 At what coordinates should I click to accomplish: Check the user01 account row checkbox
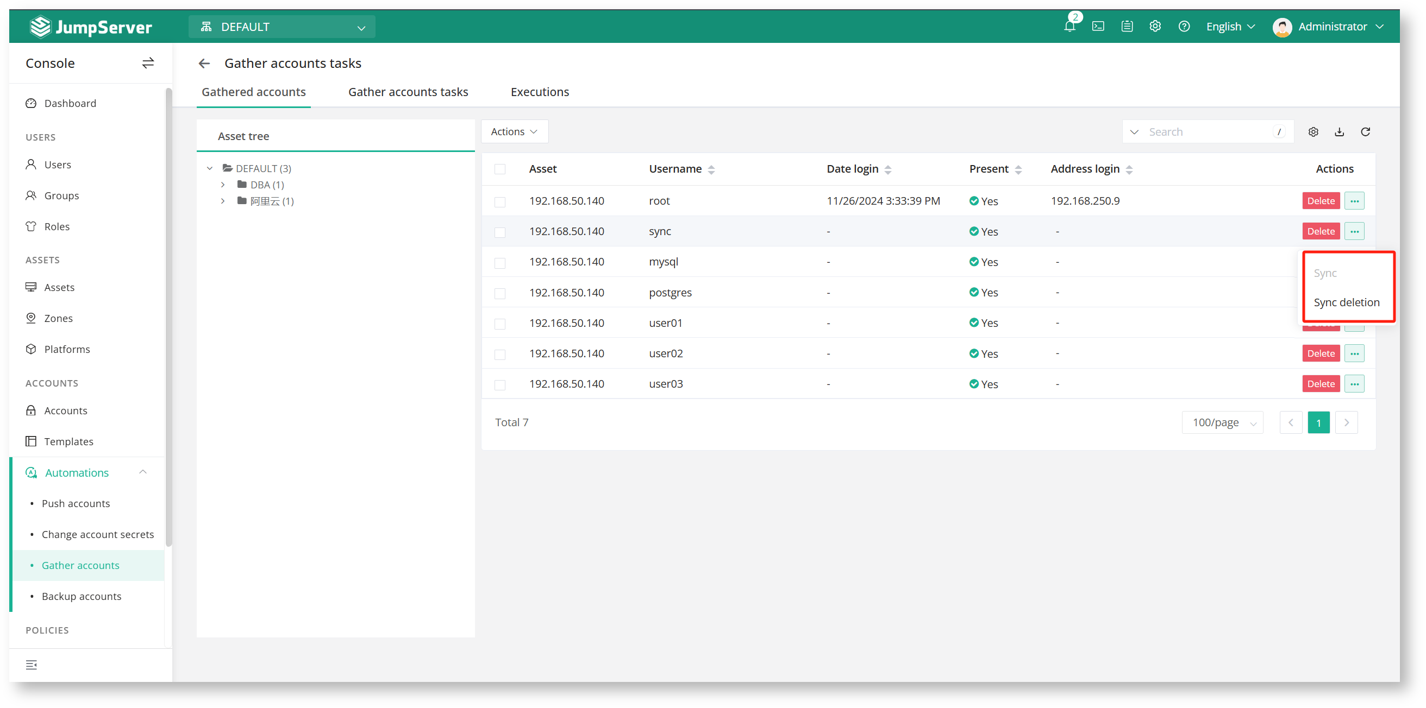(x=500, y=324)
